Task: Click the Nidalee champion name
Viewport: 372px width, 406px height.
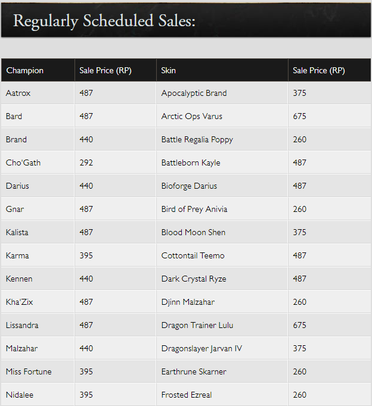Action: point(20,395)
